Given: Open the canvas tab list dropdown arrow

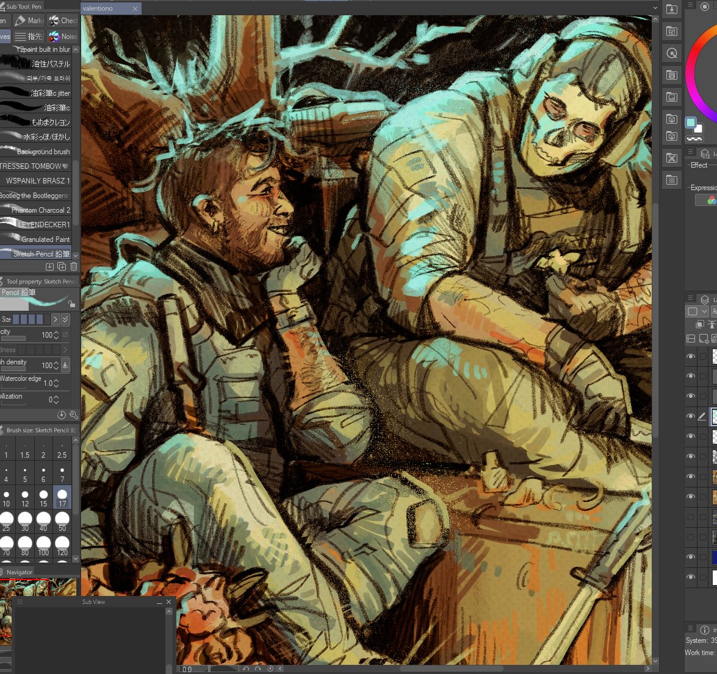Looking at the screenshot, I should coord(655,8).
